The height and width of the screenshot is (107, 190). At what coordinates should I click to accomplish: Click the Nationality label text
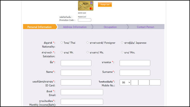coord(49,47)
